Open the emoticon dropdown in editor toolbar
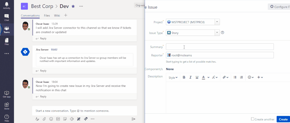Viewport: 290px width, 123px height. click(251, 78)
